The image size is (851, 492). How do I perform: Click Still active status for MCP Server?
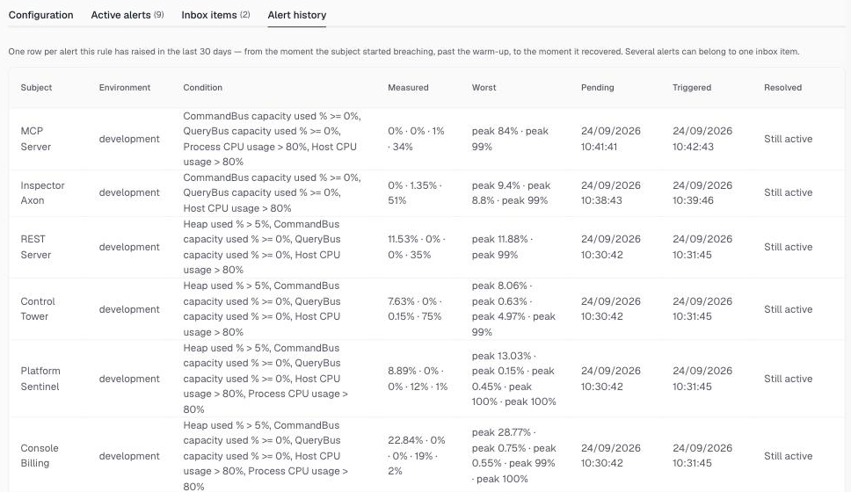tap(788, 139)
